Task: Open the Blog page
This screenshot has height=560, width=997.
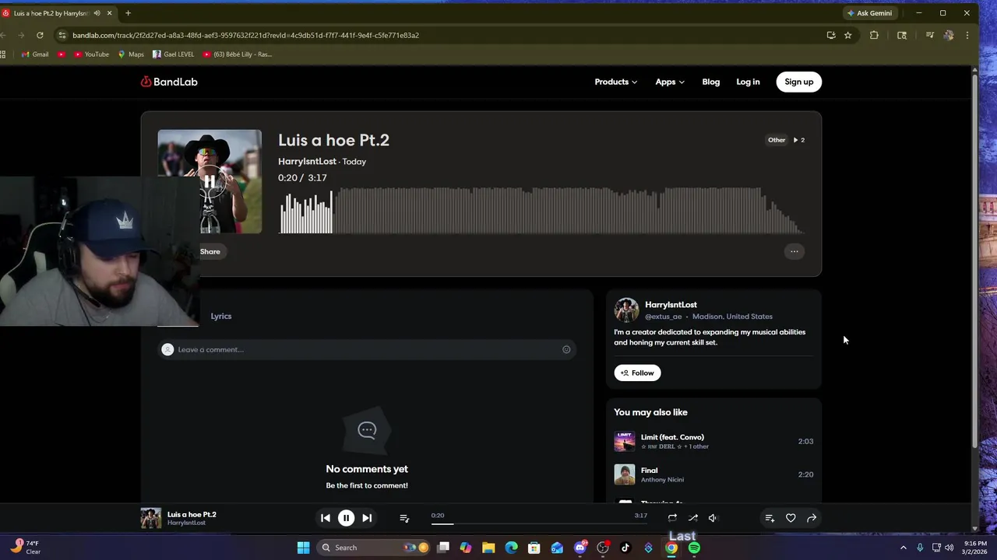Action: tap(711, 82)
